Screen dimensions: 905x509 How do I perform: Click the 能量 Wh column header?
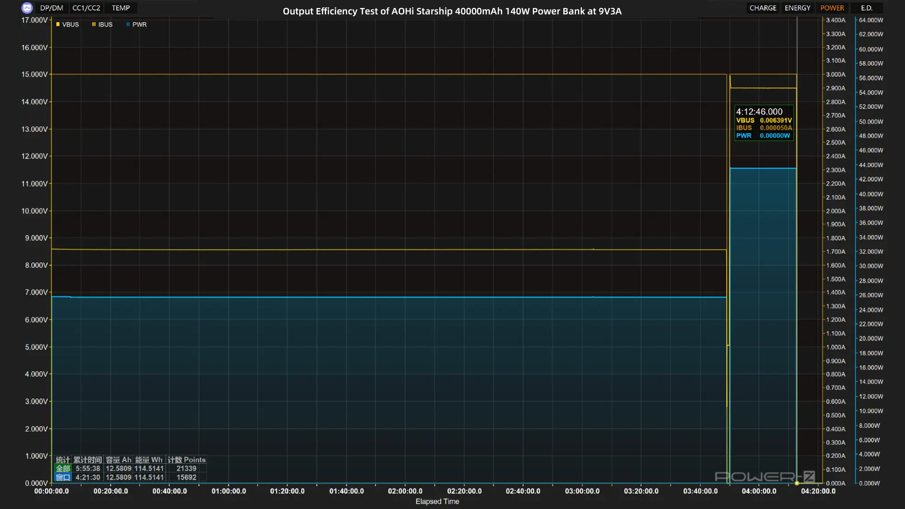(x=149, y=460)
